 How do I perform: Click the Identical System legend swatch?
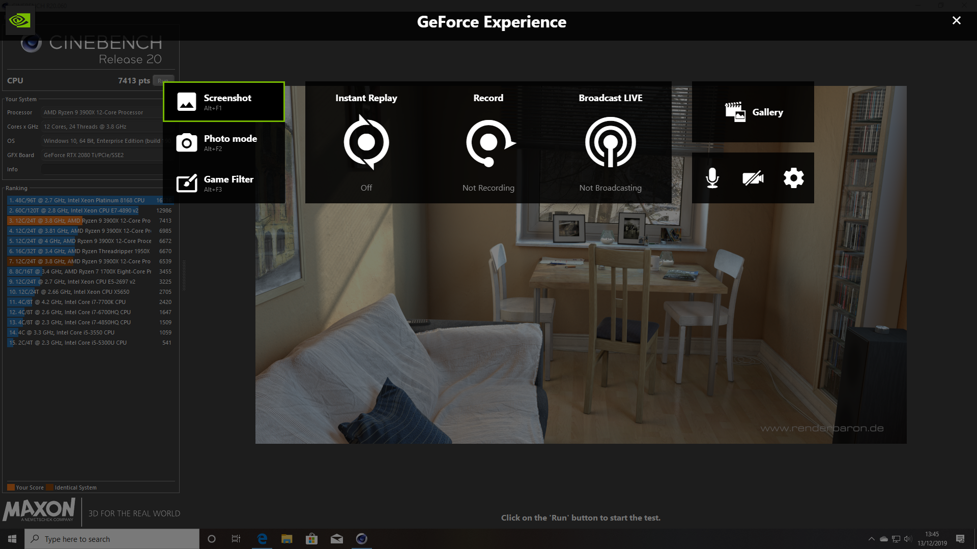point(49,487)
